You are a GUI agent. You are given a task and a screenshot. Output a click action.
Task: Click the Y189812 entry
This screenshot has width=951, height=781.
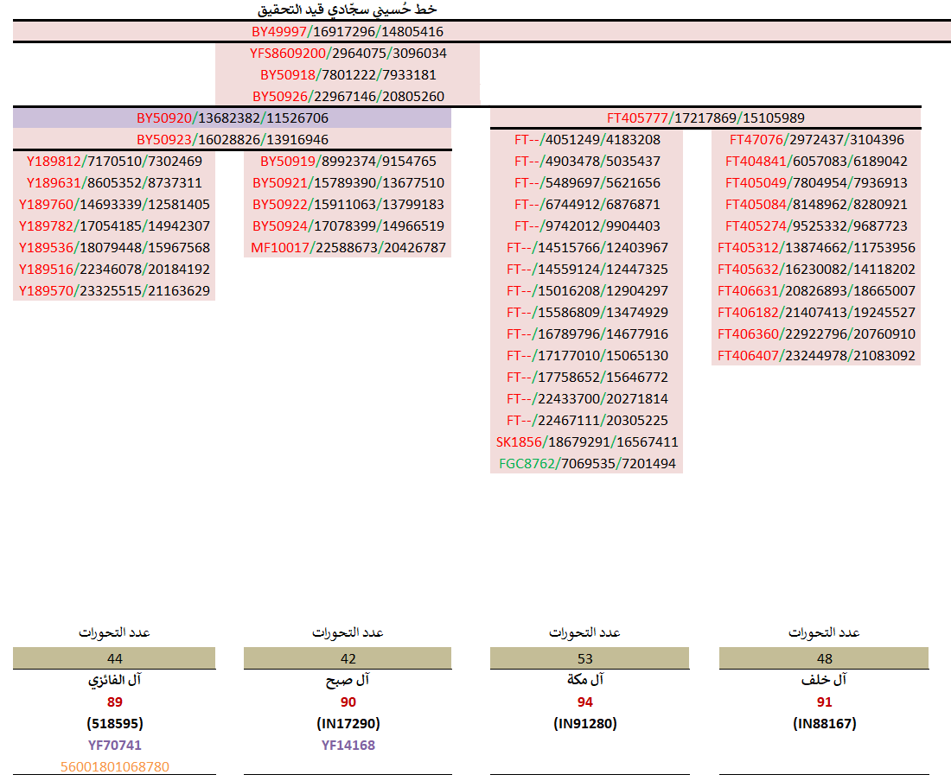[x=114, y=162]
